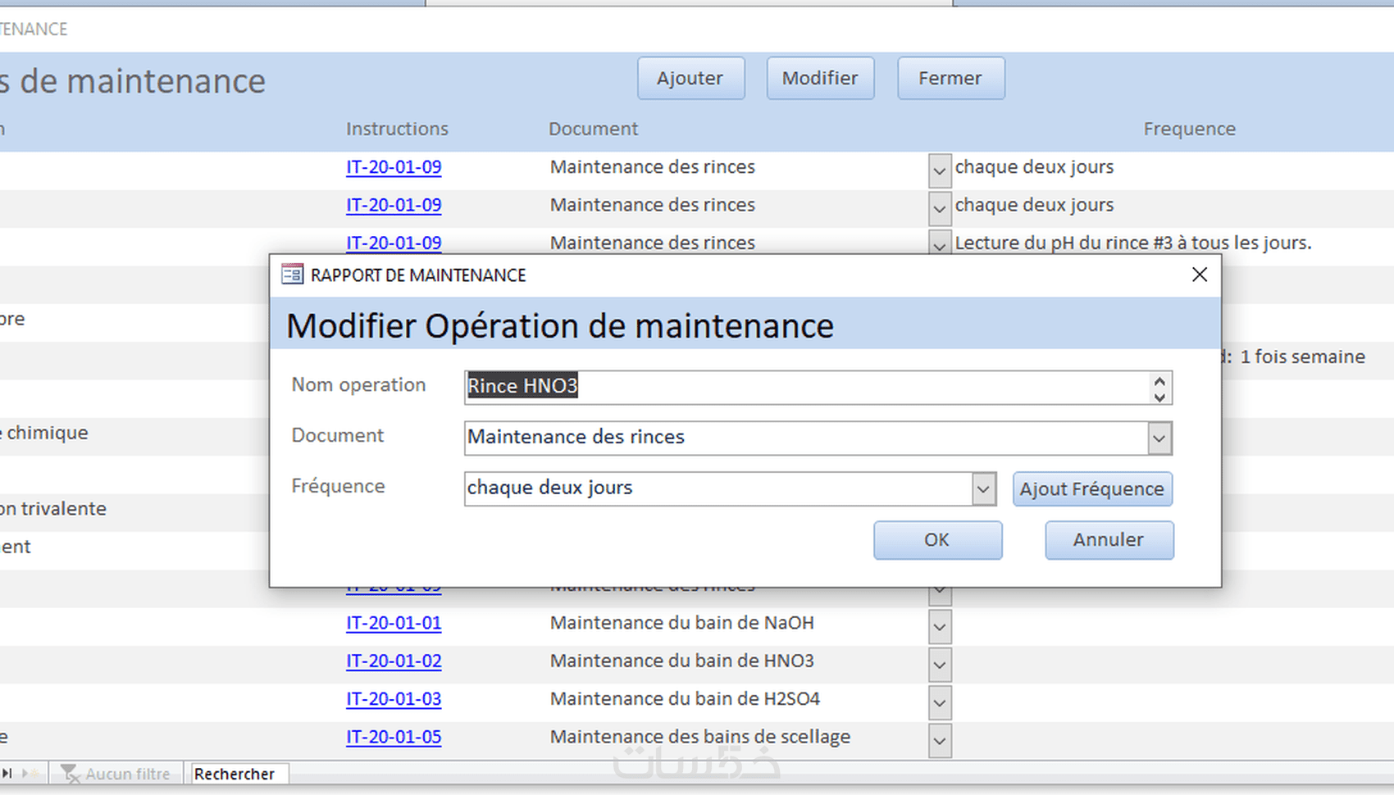This screenshot has height=795, width=1394.
Task: Click the down arrow in Nom operation field
Action: pos(1159,397)
